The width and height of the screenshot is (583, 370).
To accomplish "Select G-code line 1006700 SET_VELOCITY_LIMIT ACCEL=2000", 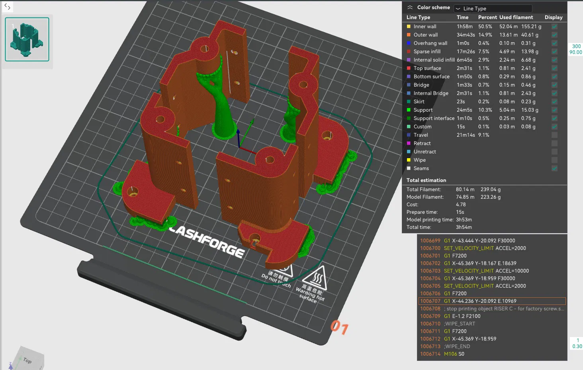I will tap(492, 248).
